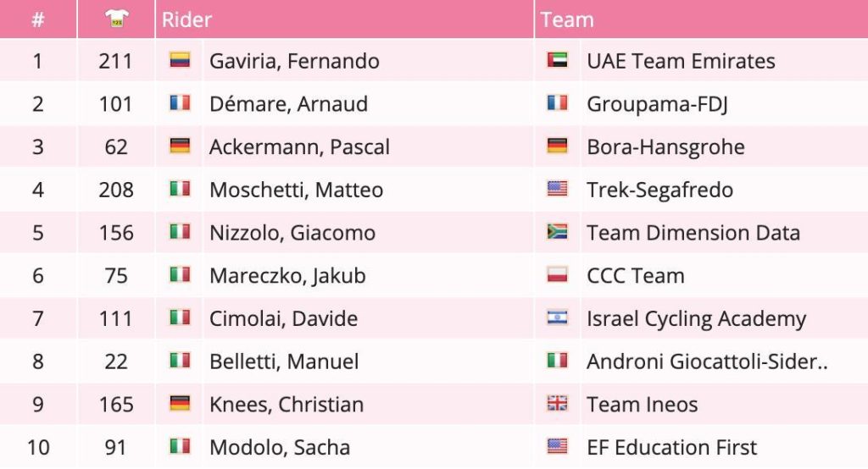Click bib number 165 in Knees row

(116, 405)
